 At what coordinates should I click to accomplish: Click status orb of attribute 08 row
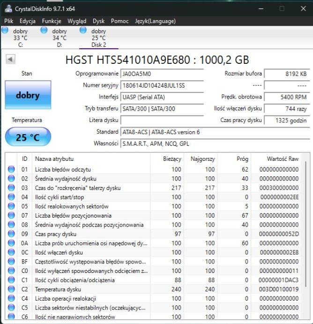coord(11,225)
